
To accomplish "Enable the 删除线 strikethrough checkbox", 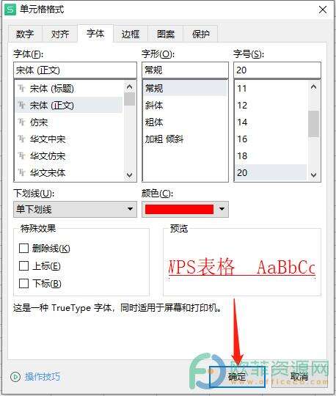I will [x=23, y=249].
